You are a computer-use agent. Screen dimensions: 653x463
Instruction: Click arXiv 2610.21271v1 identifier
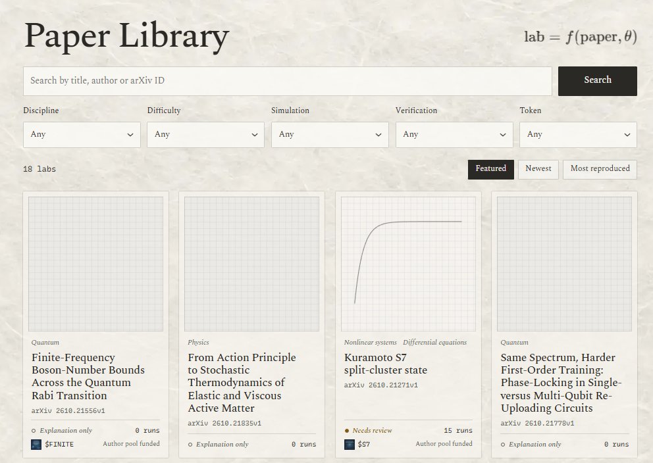[x=381, y=385]
